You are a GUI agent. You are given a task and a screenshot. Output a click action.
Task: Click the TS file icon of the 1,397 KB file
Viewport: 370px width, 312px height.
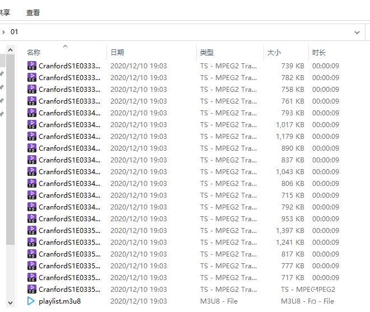[32, 231]
